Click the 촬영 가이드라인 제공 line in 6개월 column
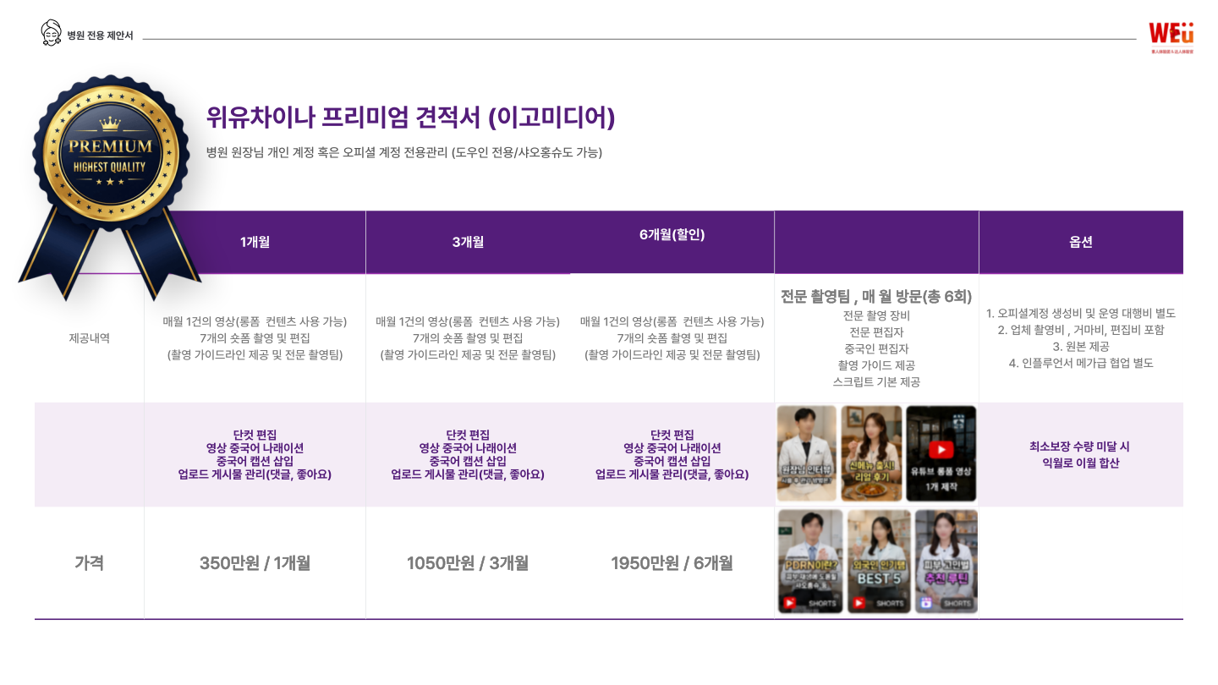Image resolution: width=1218 pixels, height=685 pixels. [672, 355]
